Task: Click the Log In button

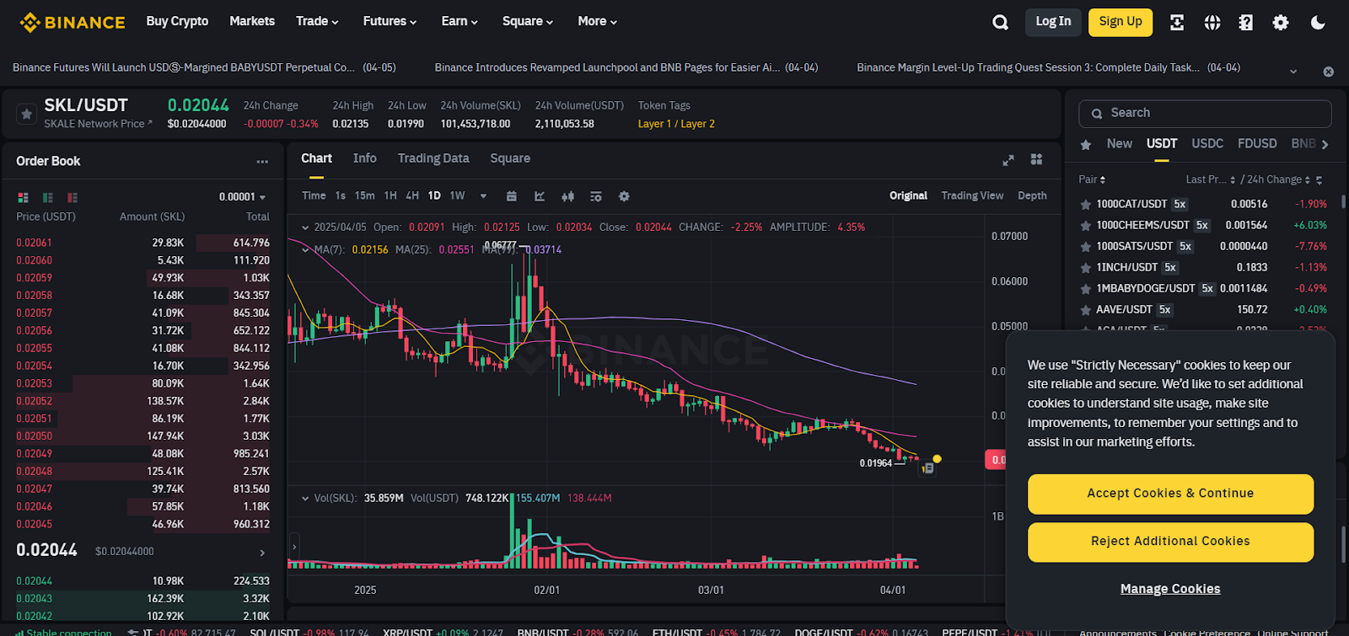Action: tap(1053, 22)
